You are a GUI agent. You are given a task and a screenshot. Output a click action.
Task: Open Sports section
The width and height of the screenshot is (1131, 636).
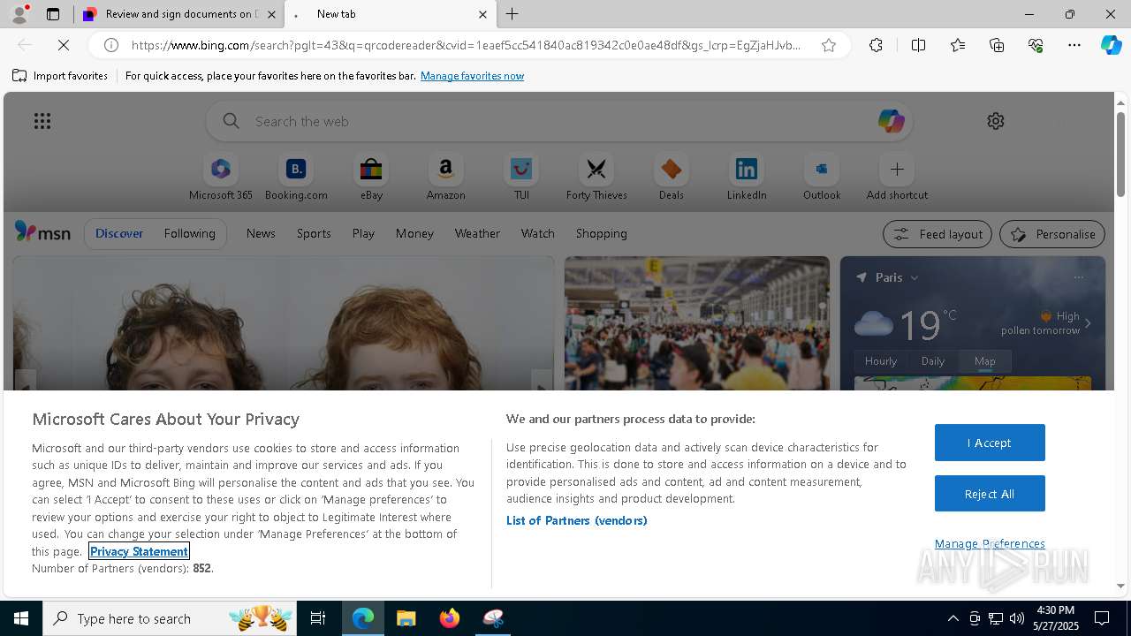(x=314, y=233)
